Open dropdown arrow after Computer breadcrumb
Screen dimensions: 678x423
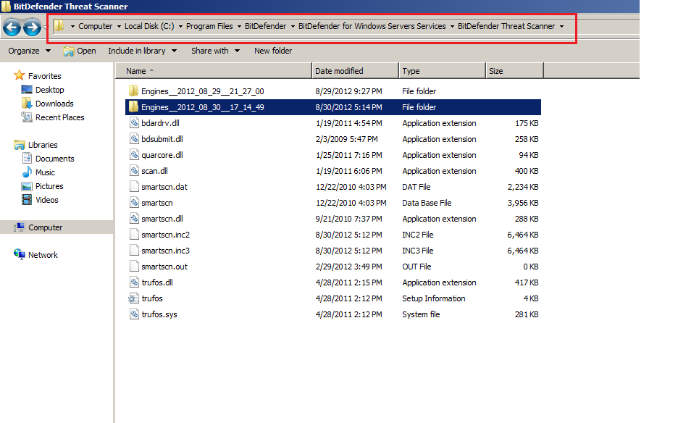pyautogui.click(x=119, y=26)
